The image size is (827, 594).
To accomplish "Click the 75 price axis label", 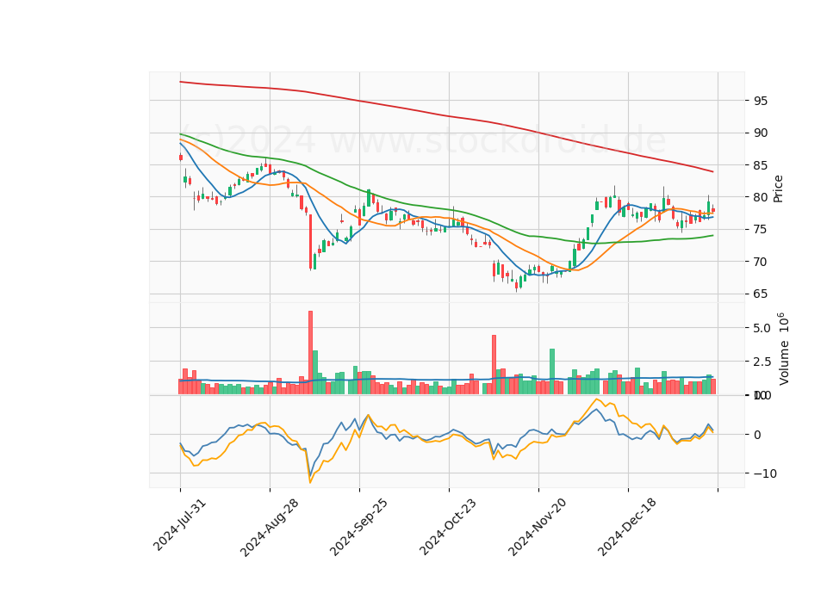I will click(x=760, y=230).
